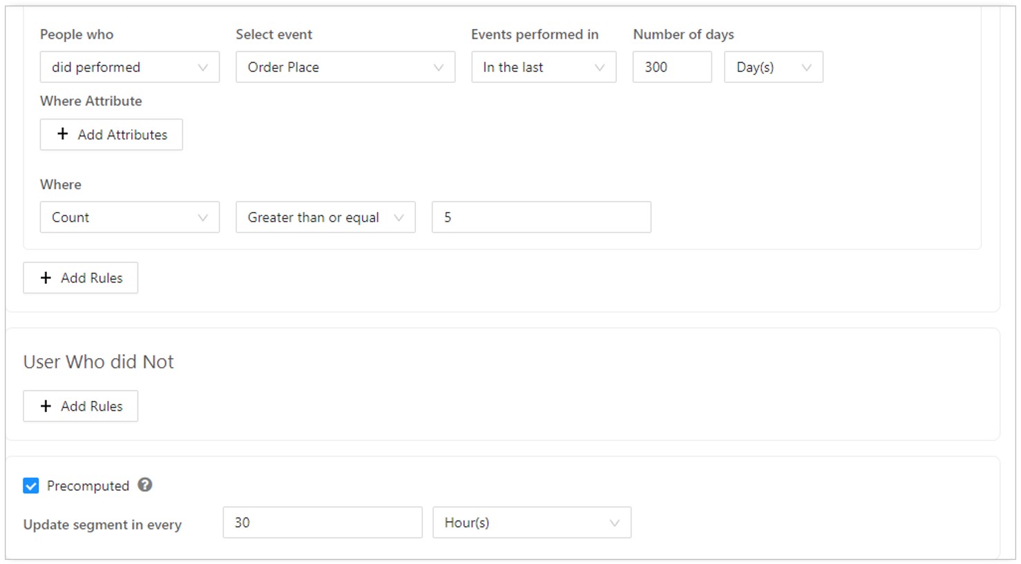Click the update interval field showing 30
Viewport: 1021px width, 564px height.
323,523
